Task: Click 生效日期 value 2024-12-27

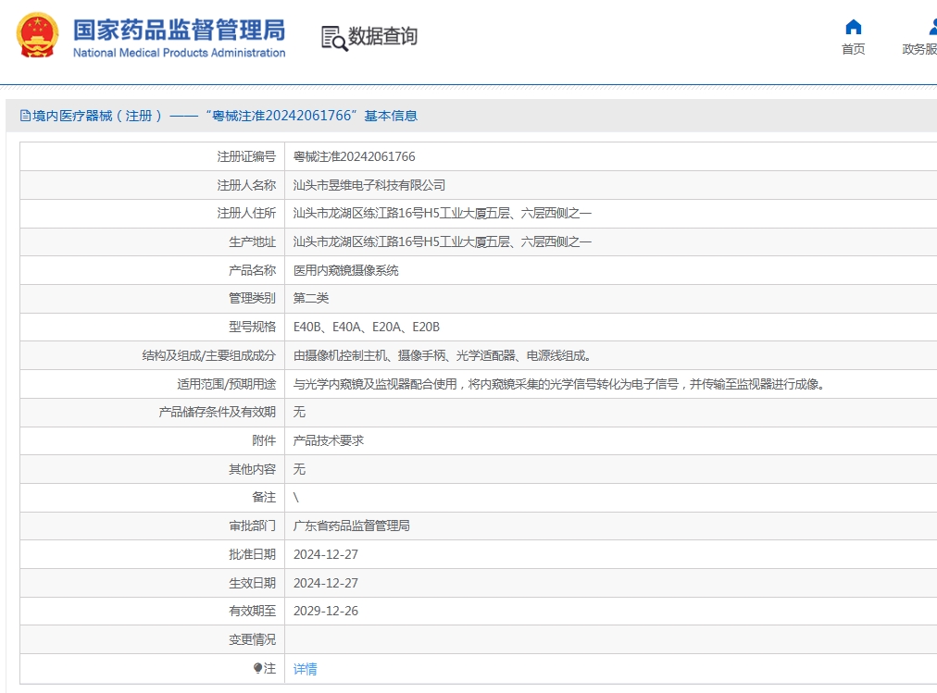Action: click(326, 583)
